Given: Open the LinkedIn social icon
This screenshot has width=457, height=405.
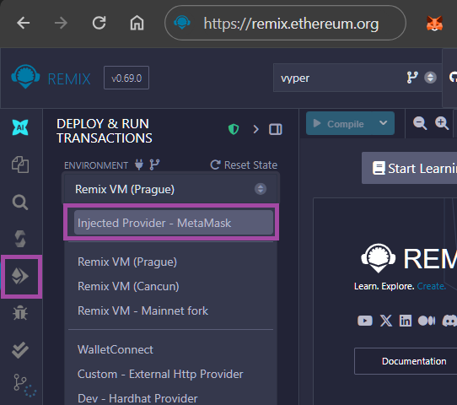Looking at the screenshot, I should (406, 321).
